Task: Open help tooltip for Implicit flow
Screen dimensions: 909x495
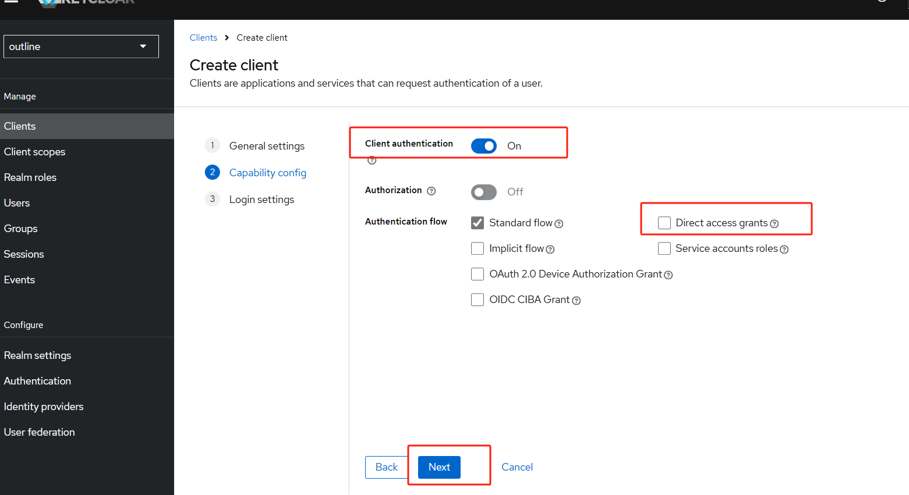Action: [550, 250]
